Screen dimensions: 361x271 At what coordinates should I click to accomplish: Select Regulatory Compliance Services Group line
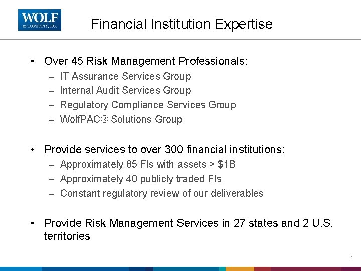click(x=148, y=105)
